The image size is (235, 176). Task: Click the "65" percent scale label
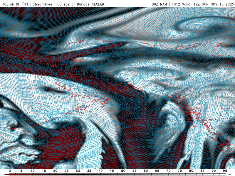tap(157, 171)
